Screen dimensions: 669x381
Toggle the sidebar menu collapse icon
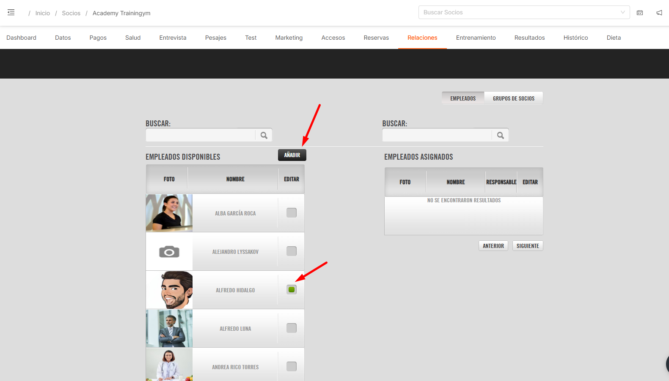11,13
